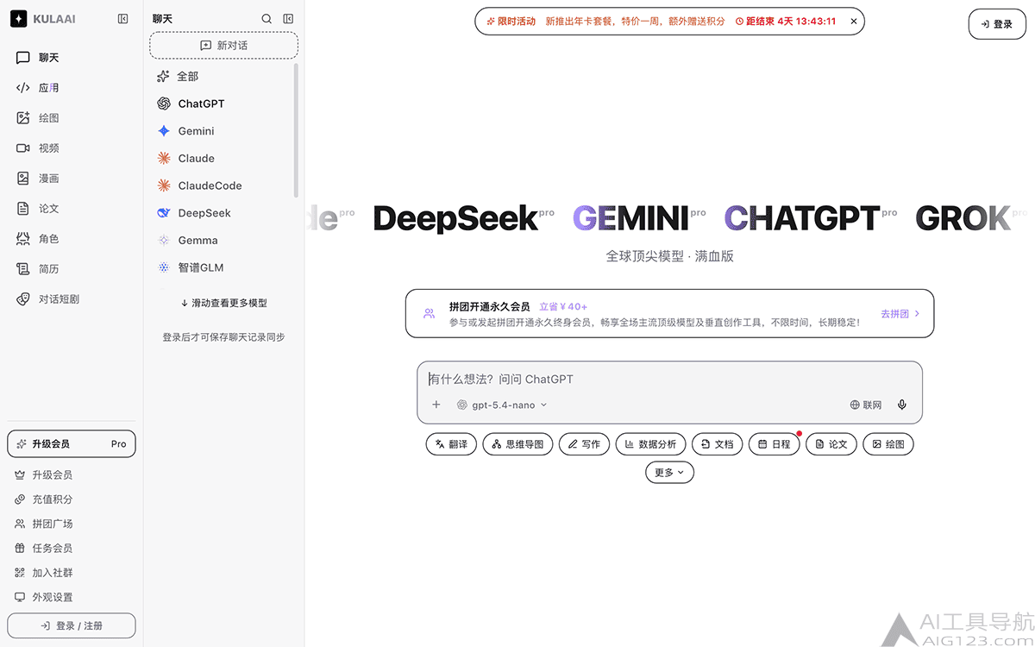The width and height of the screenshot is (1035, 647).
Task: Select the 写作 writing tool
Action: click(x=584, y=444)
